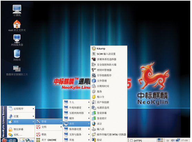Open 电源首选项
This screenshot has height=142, width=192.
[x=109, y=108]
